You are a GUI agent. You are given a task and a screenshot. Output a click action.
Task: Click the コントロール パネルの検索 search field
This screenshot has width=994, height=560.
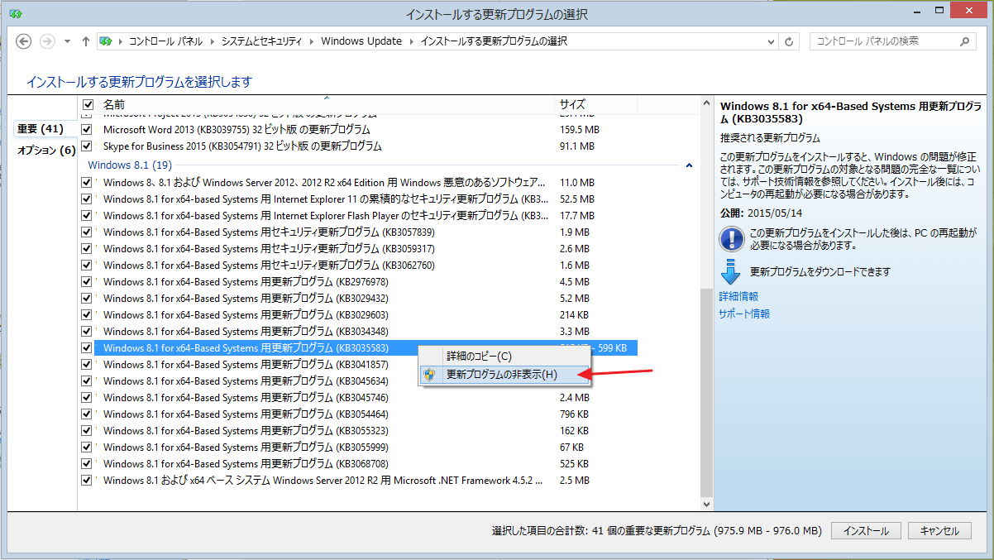click(885, 41)
